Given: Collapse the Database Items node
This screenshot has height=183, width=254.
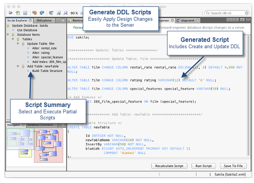Looking at the screenshot, I should pos(8,35).
